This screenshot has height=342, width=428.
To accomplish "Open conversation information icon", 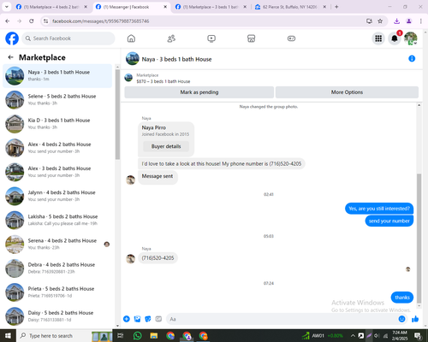I will pyautogui.click(x=412, y=59).
